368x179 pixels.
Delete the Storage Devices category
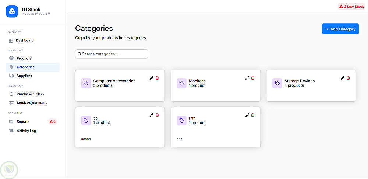point(348,78)
